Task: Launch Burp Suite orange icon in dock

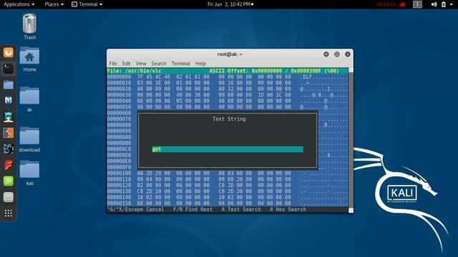Action: [x=8, y=133]
